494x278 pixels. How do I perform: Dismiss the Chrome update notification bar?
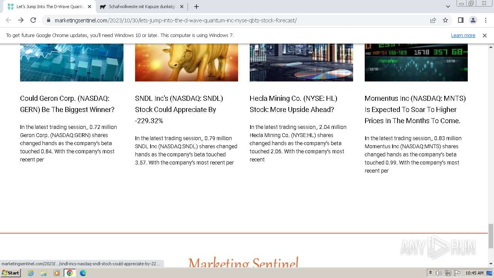485,36
